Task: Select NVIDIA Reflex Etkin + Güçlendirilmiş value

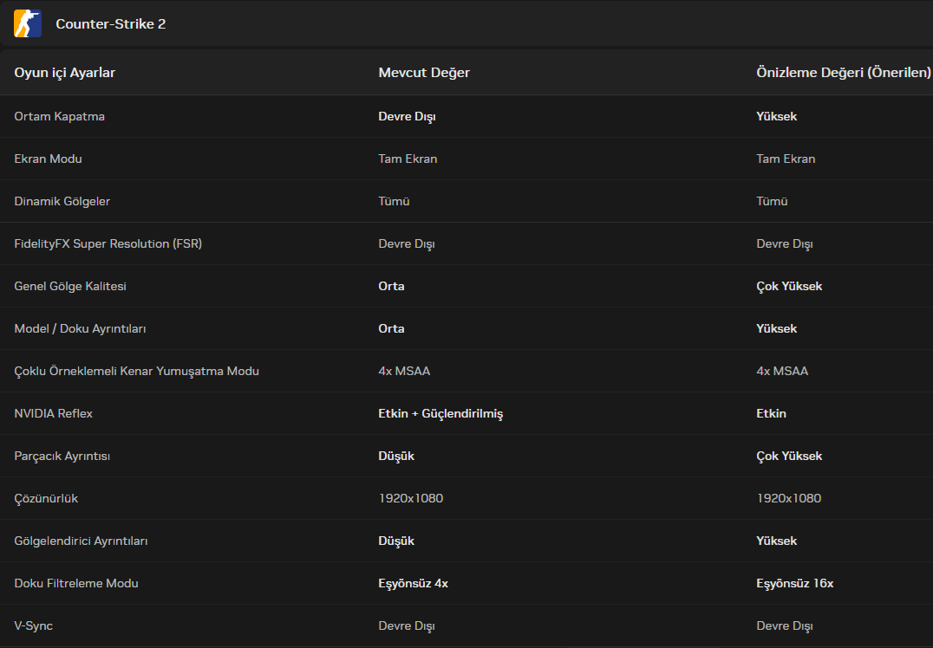Action: point(440,414)
